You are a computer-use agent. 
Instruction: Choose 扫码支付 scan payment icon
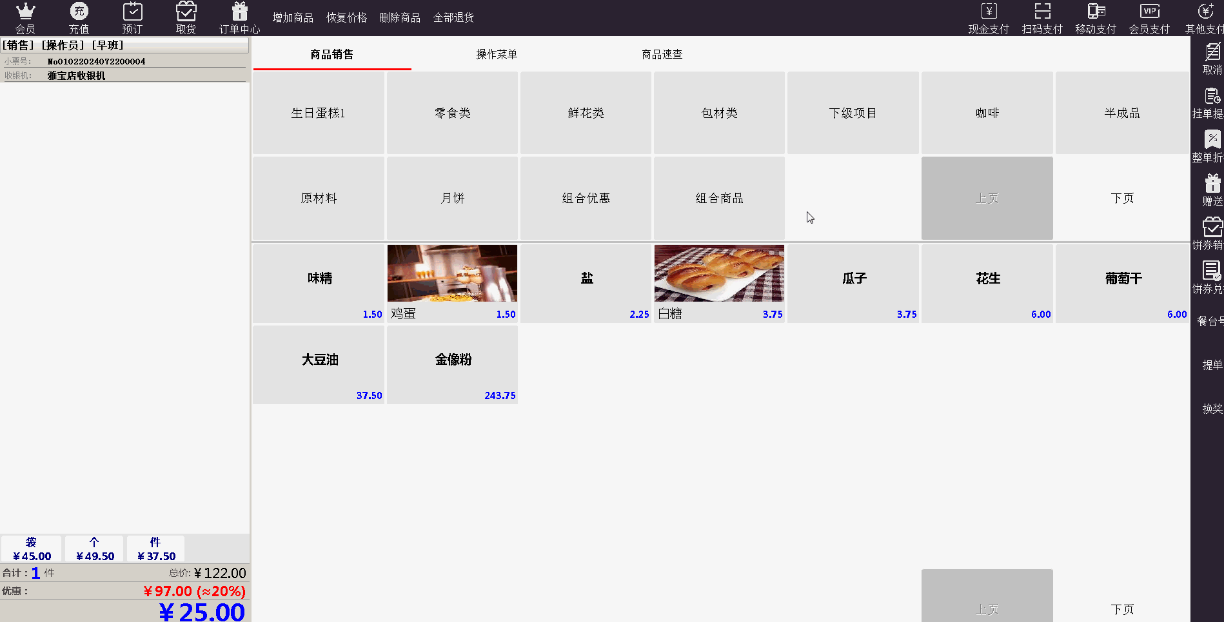(1042, 18)
